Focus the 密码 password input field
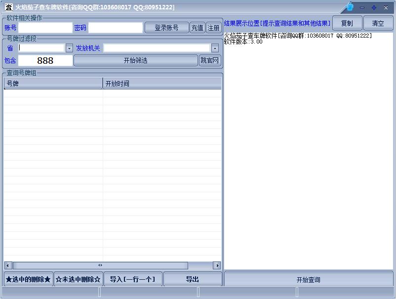396x299 pixels. coord(116,28)
